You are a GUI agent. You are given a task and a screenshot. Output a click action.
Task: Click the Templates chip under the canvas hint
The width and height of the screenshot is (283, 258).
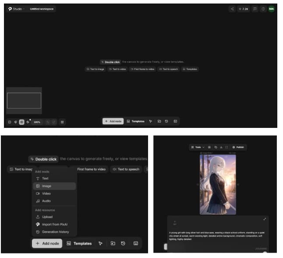coord(190,69)
